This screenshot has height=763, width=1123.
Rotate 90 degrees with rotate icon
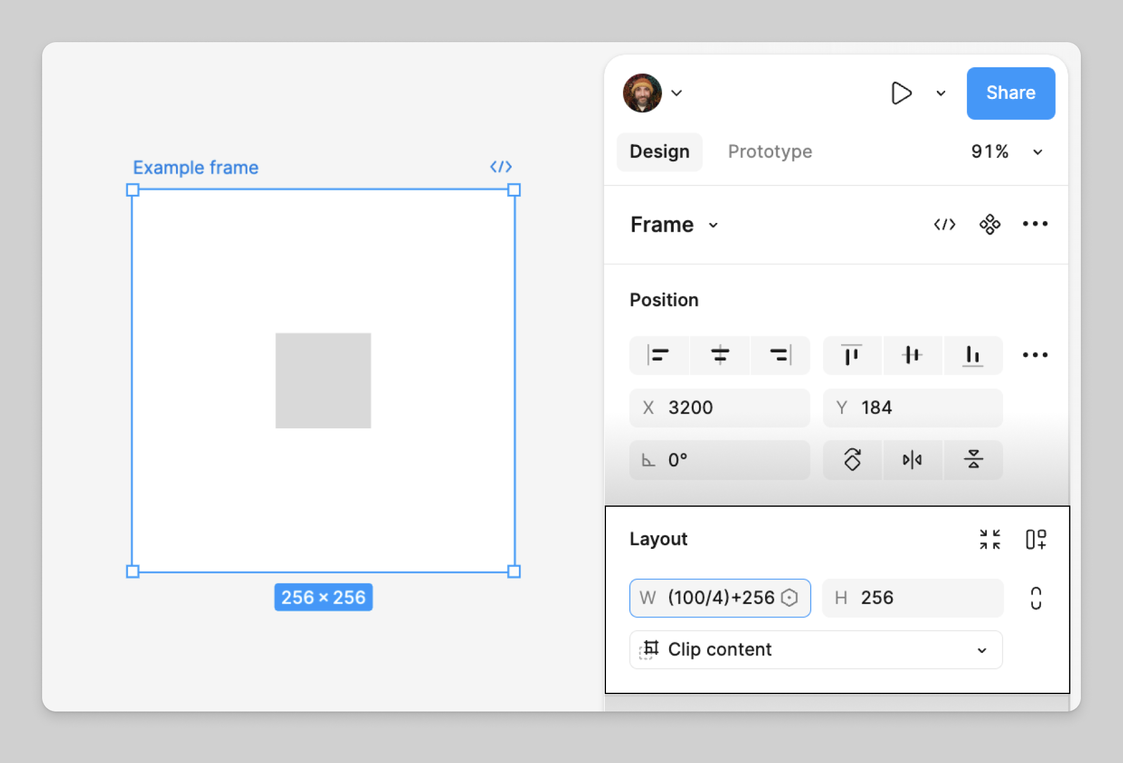(x=852, y=460)
